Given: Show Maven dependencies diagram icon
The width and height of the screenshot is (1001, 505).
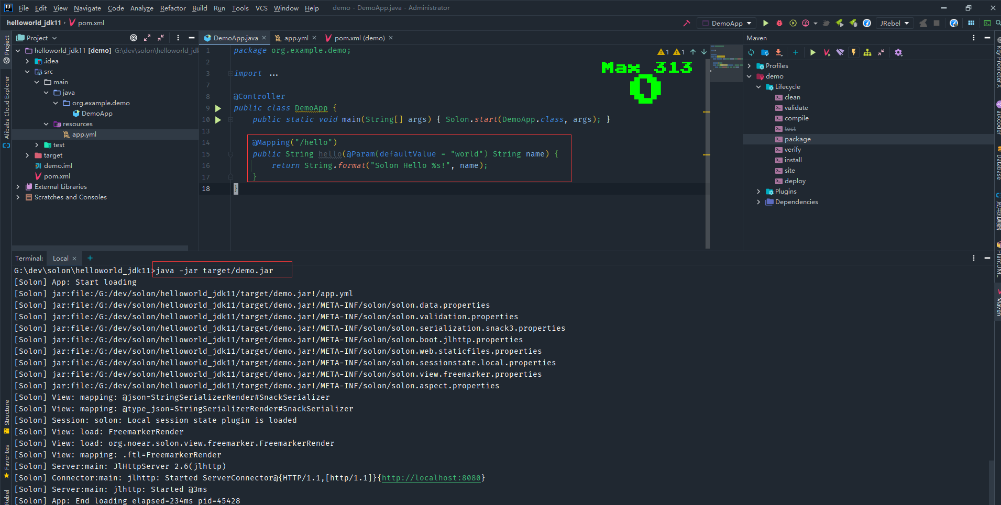Looking at the screenshot, I should click(867, 52).
